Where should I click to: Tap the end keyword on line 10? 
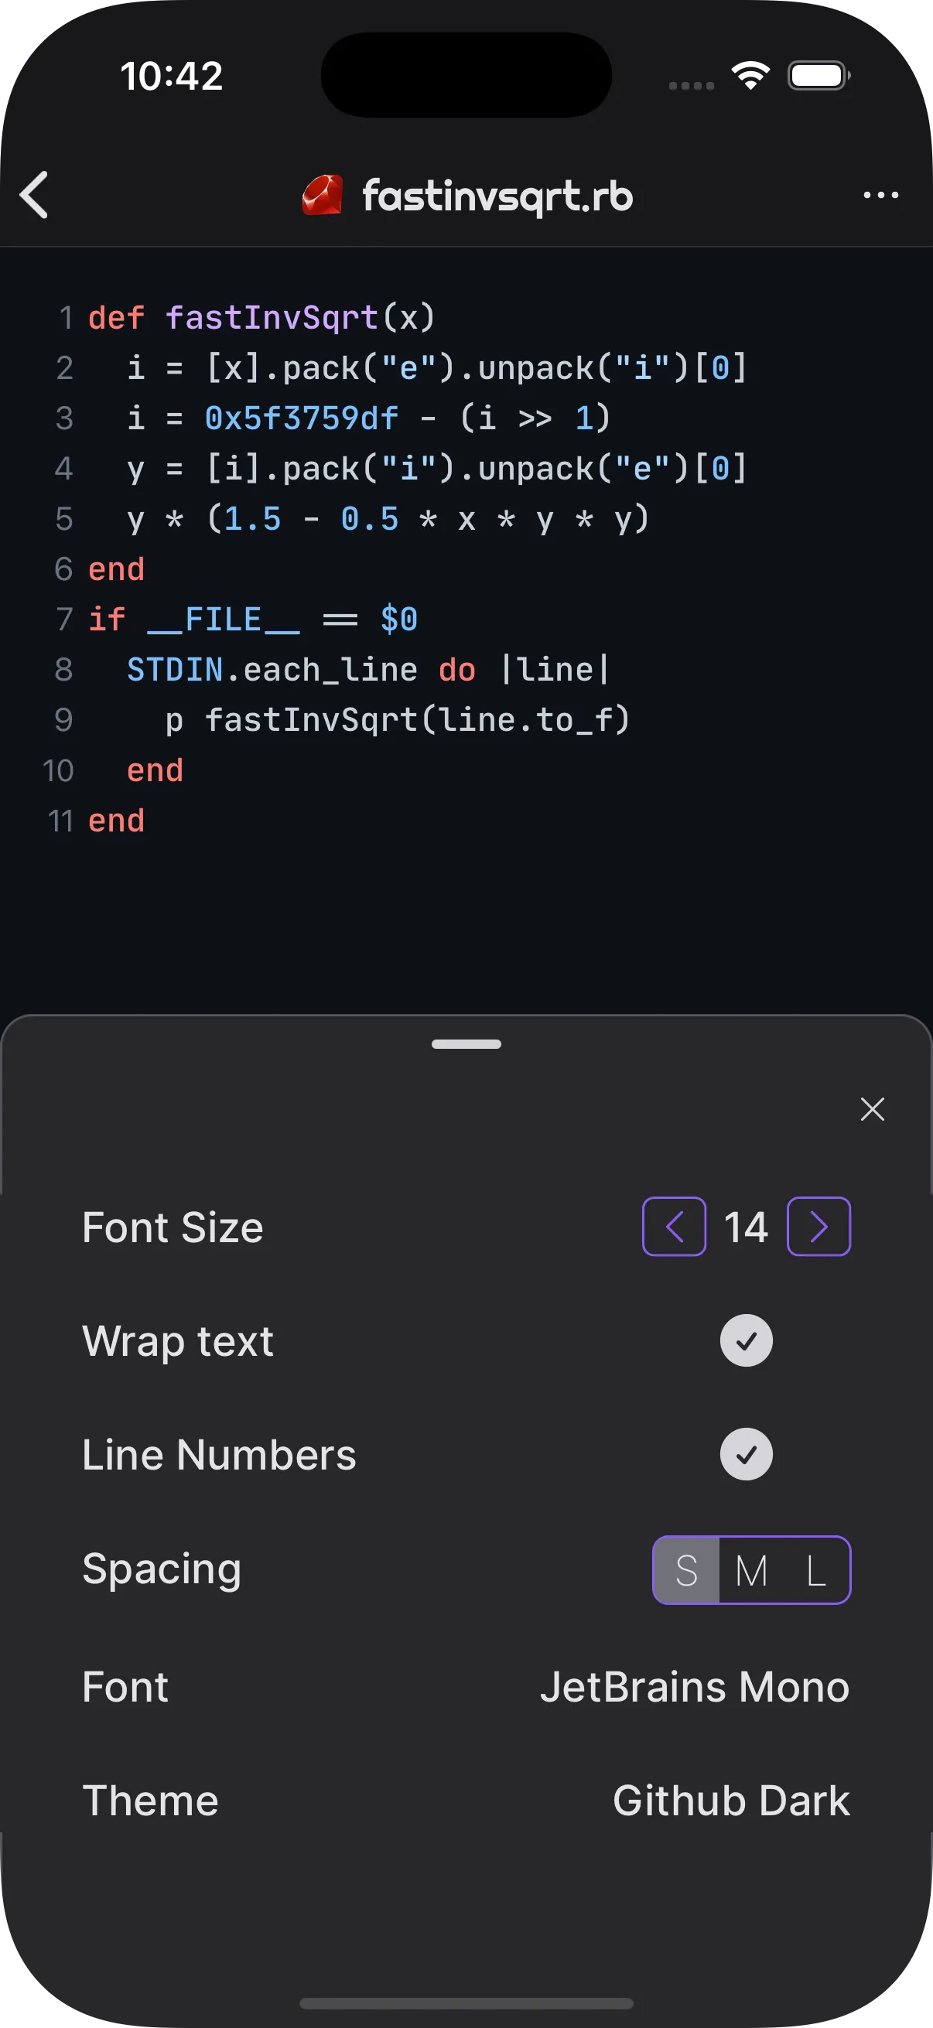[155, 770]
